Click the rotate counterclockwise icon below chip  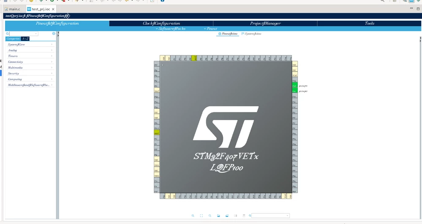click(227, 216)
